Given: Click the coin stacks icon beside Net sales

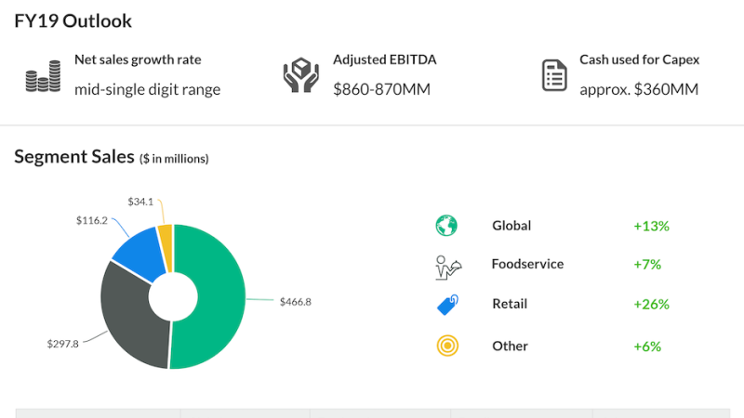Looking at the screenshot, I should click(x=42, y=76).
